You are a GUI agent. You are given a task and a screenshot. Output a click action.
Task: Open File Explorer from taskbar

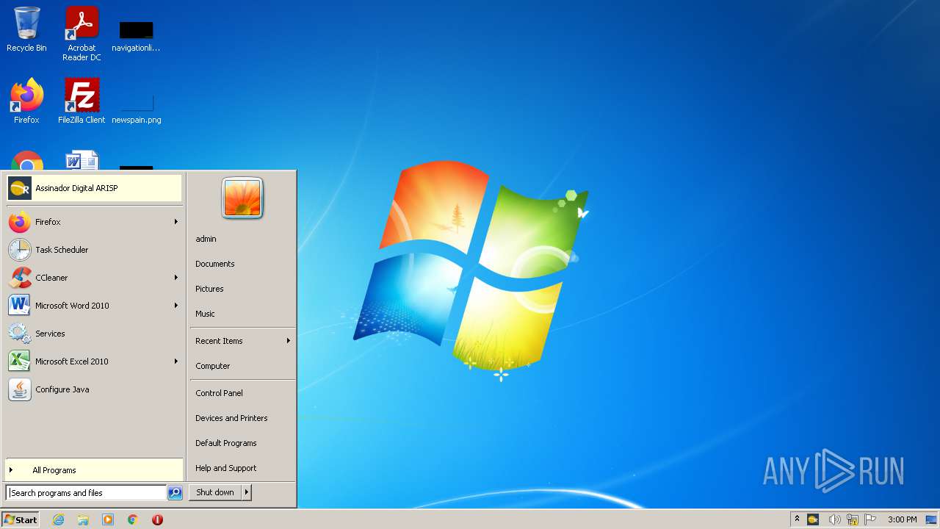83,519
